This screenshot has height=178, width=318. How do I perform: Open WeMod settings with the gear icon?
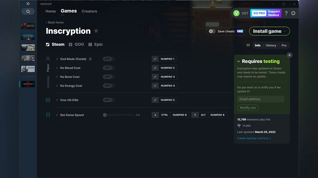click(x=293, y=13)
